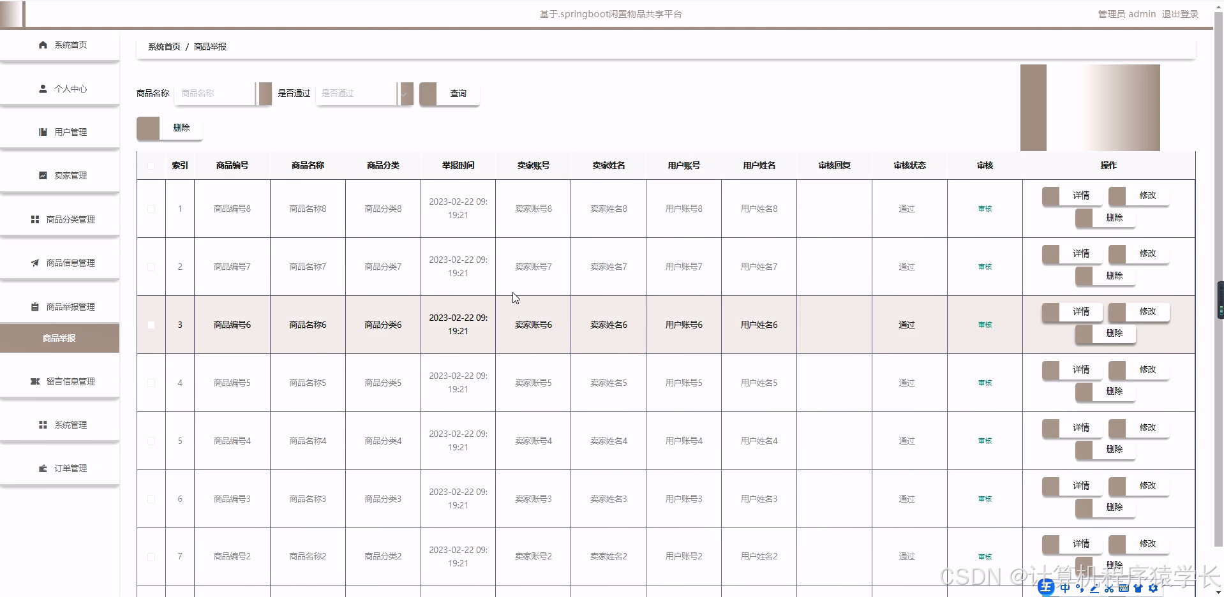
Task: Expand 商品分类管理 in the sidebar
Action: [60, 219]
